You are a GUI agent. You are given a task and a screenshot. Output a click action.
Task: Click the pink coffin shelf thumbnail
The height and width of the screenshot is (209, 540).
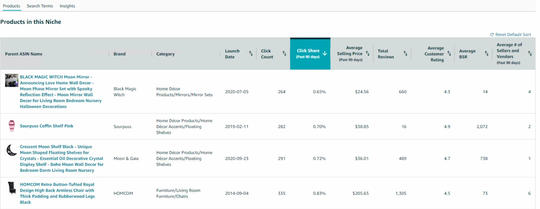[12, 126]
